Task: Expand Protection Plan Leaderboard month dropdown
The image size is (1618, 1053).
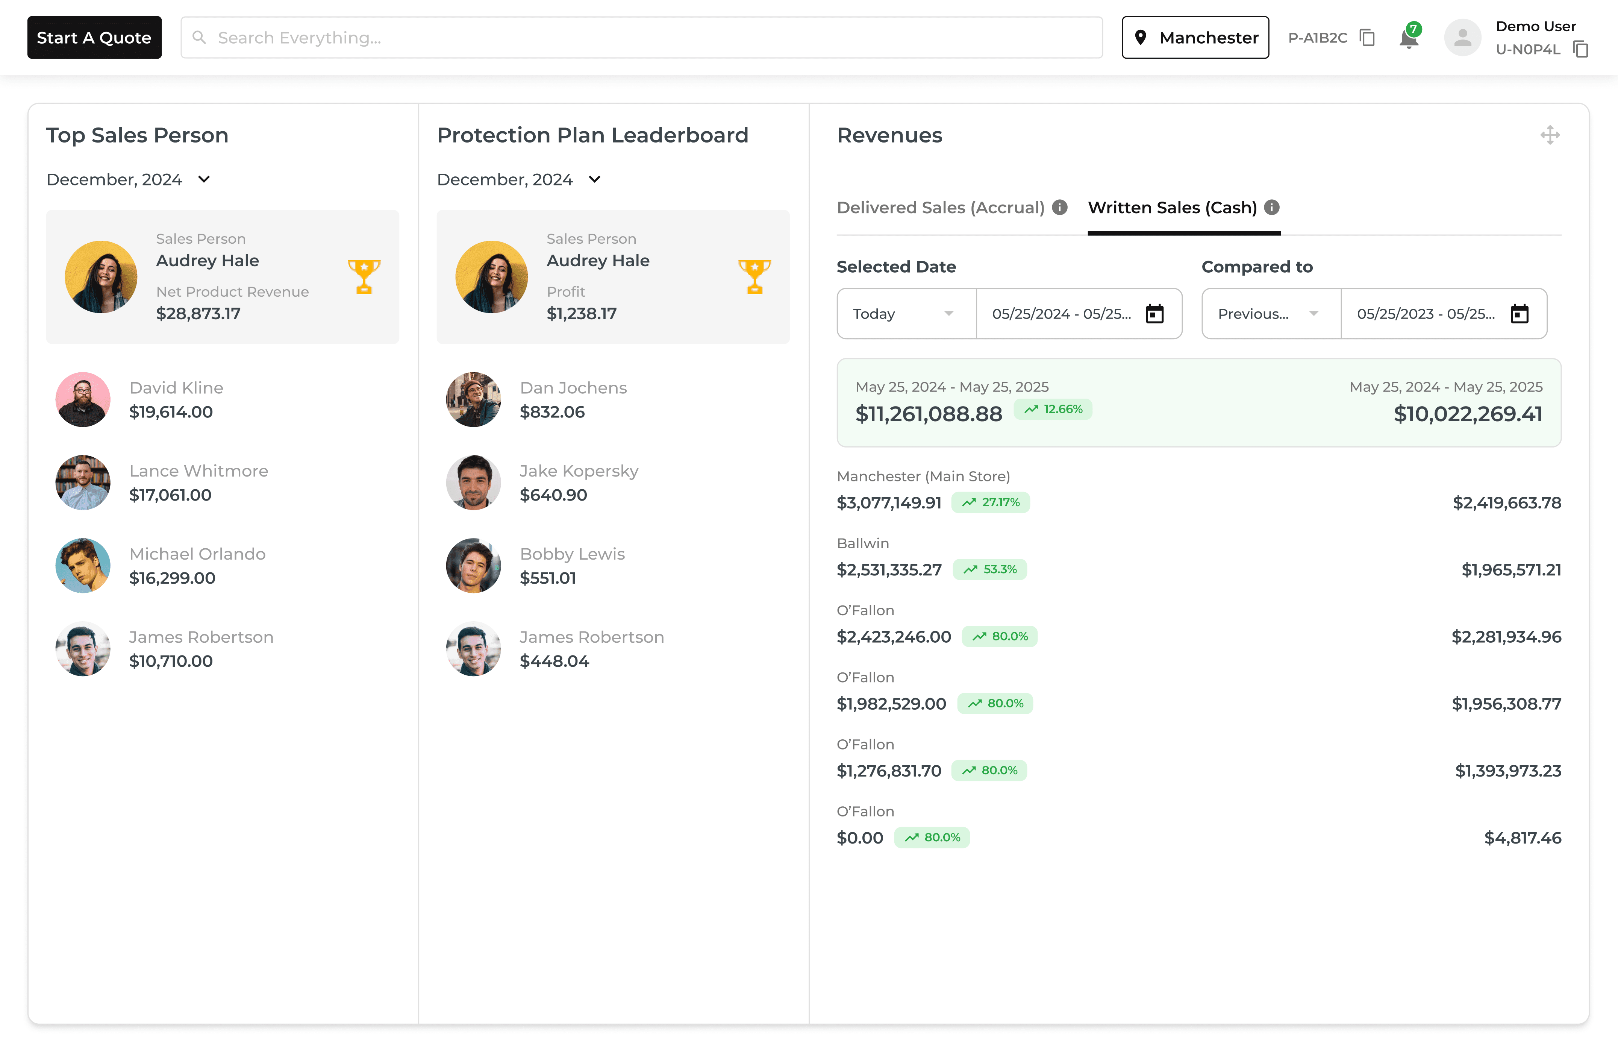Action: (x=594, y=179)
